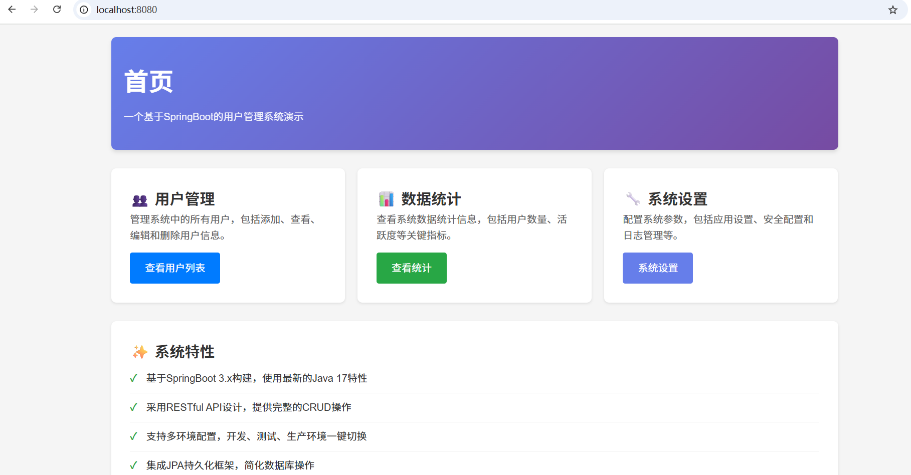Click the SpringBoot 3.x feature checkmark
Screen dimensions: 911x475
133,378
